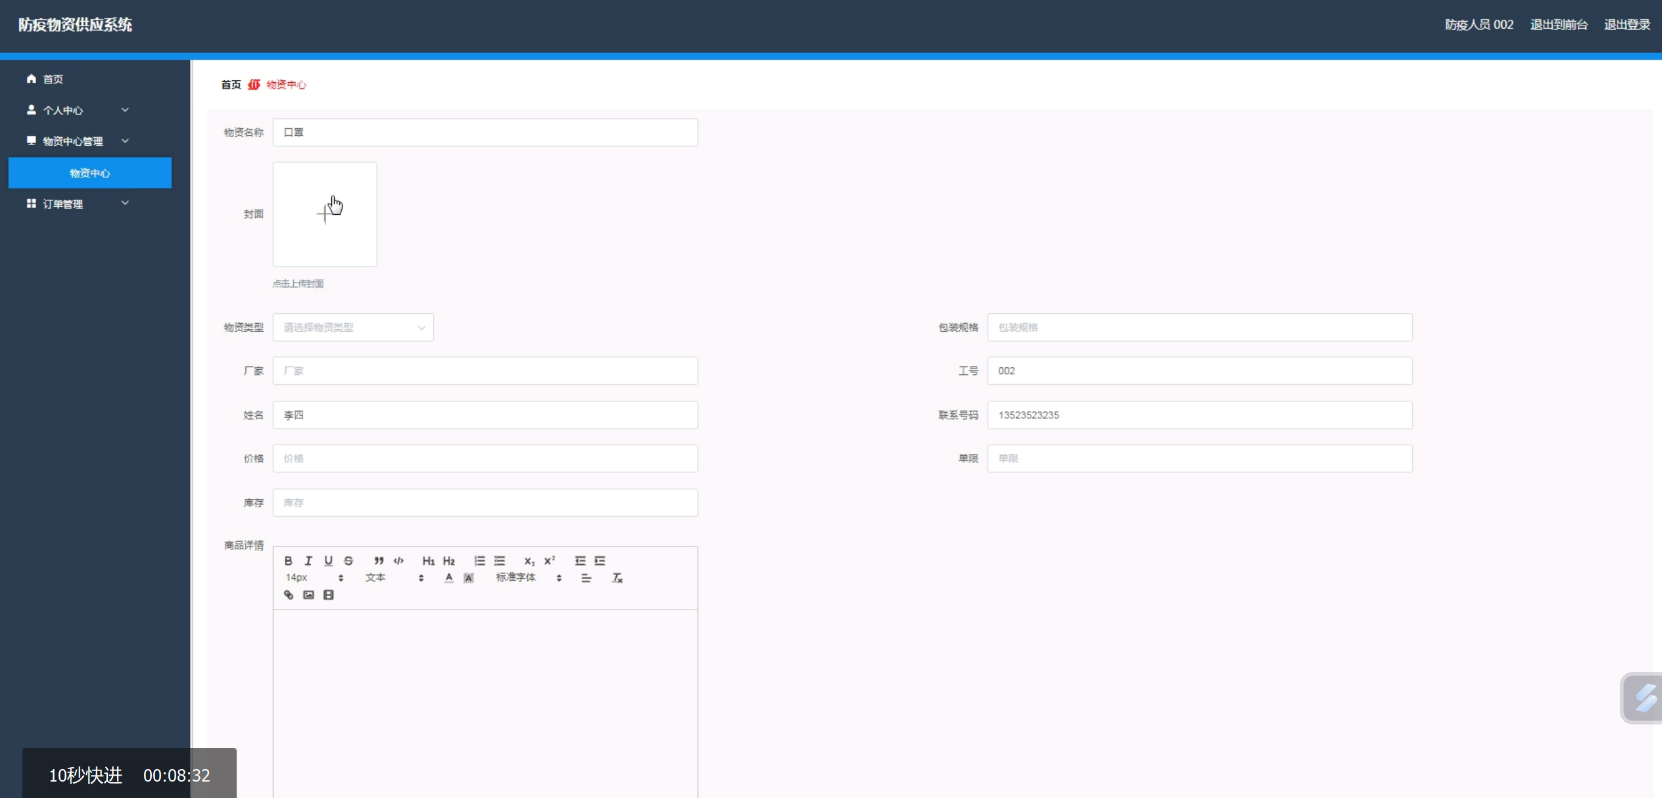Clear text formatting in the editor

617,577
